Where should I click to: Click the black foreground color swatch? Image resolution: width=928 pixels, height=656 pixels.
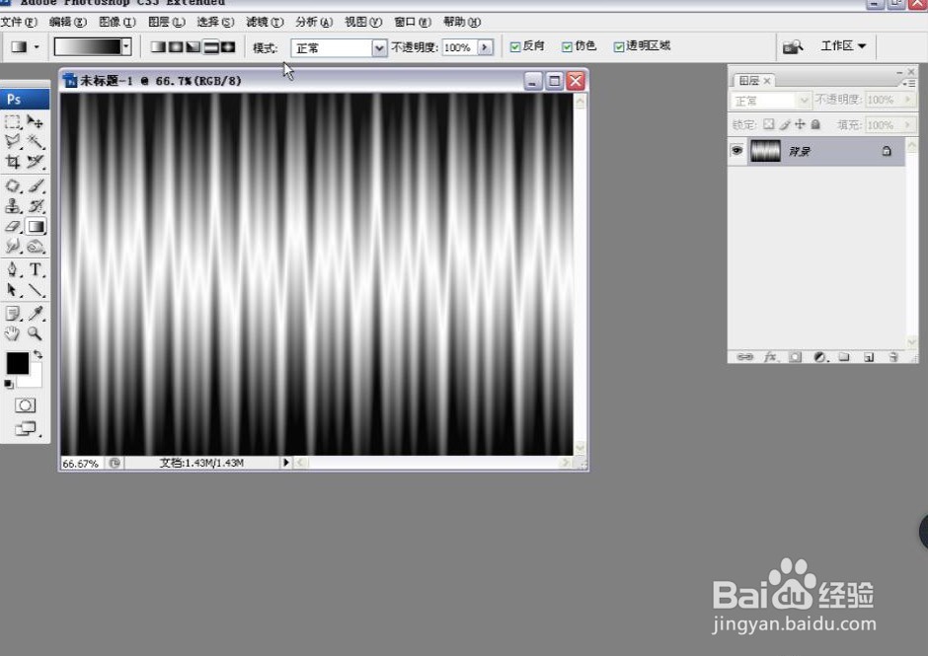click(x=17, y=363)
